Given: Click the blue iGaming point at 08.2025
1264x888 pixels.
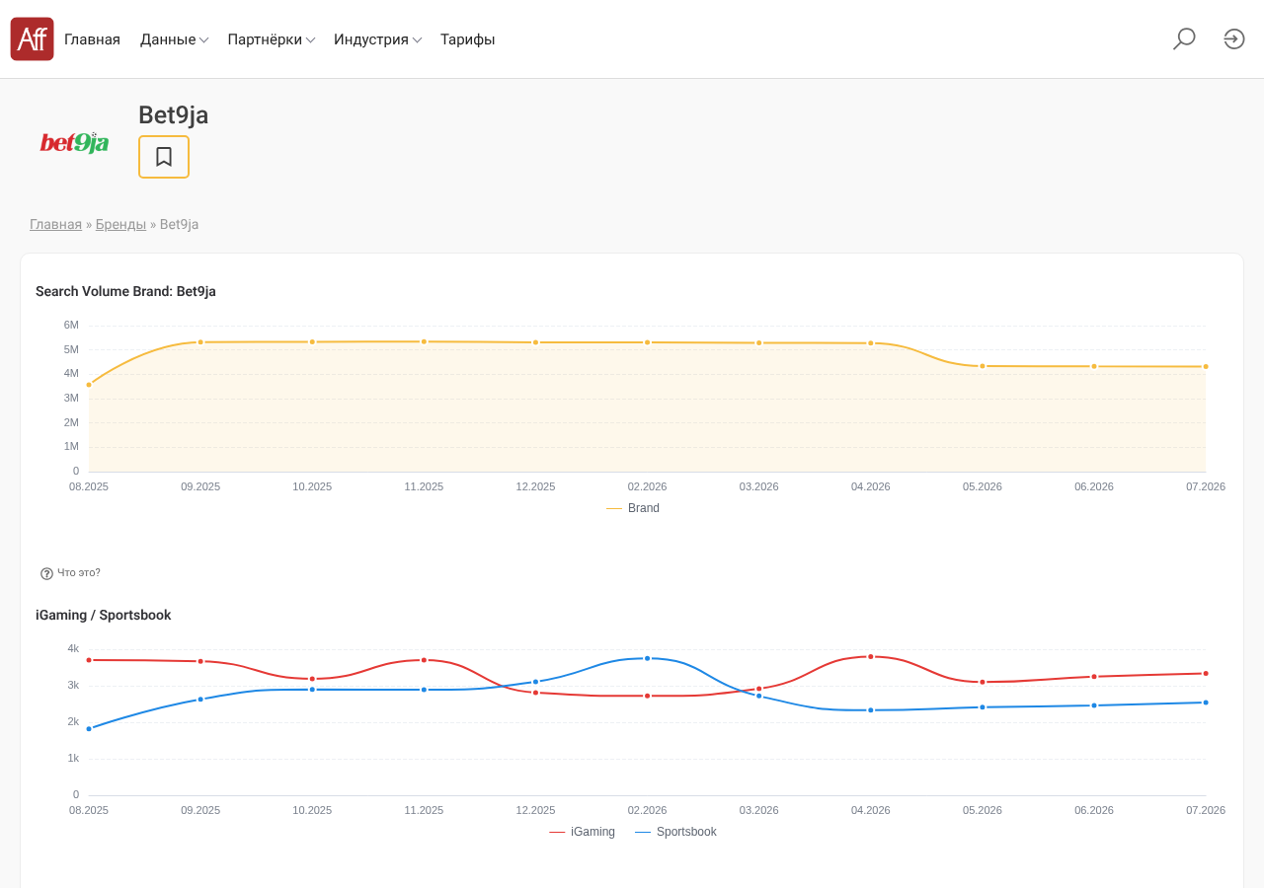Looking at the screenshot, I should point(89,729).
